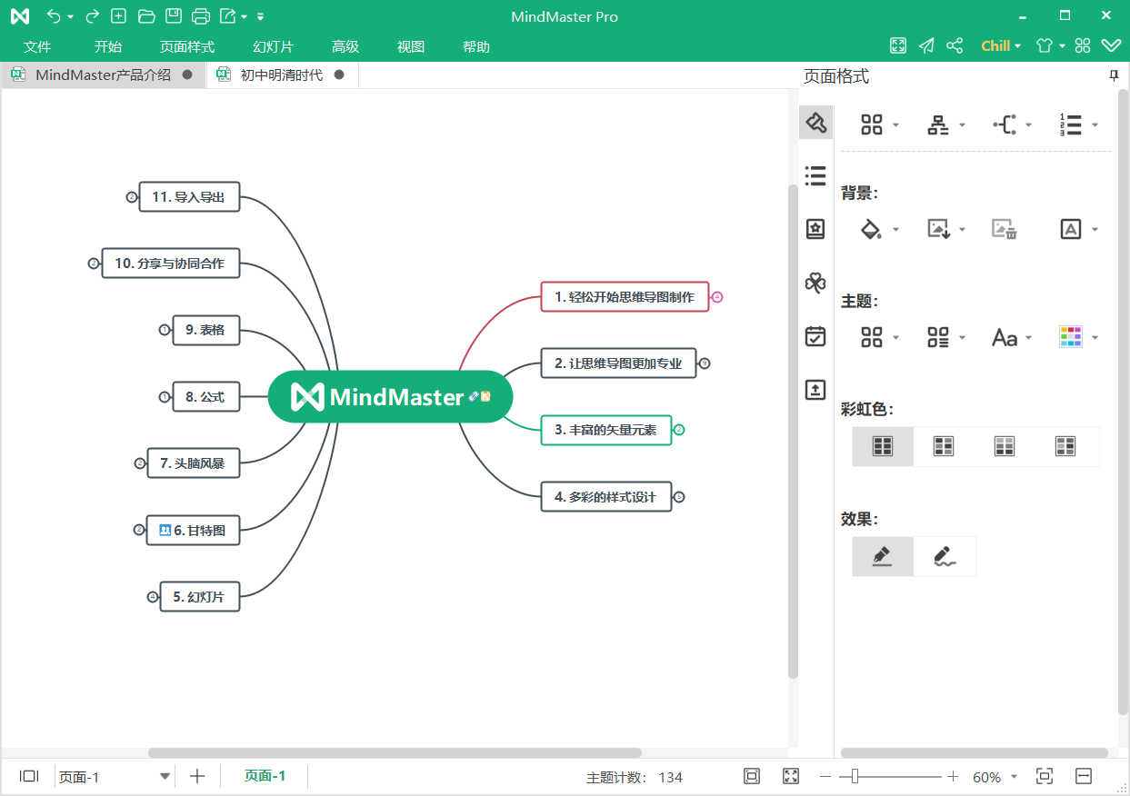Open the 文件 menu
Image resolution: width=1130 pixels, height=796 pixels.
point(37,47)
